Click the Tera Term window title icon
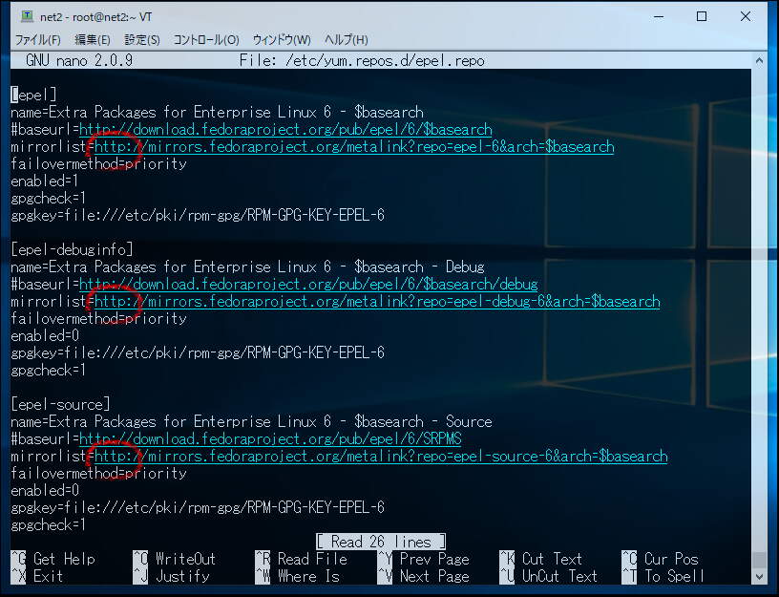This screenshot has width=779, height=597. (x=27, y=16)
